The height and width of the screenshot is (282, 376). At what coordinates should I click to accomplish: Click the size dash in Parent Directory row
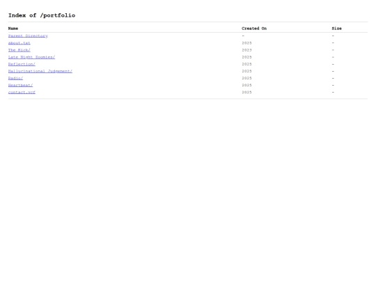(333, 36)
